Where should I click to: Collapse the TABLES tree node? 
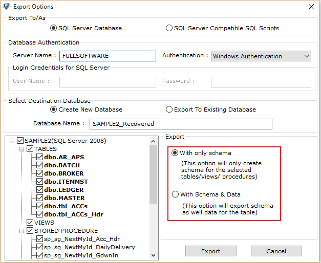pos(22,149)
